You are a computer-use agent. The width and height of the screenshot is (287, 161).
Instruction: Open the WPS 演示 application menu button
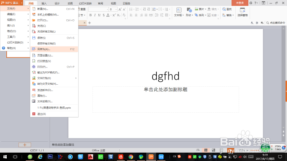[11, 3]
